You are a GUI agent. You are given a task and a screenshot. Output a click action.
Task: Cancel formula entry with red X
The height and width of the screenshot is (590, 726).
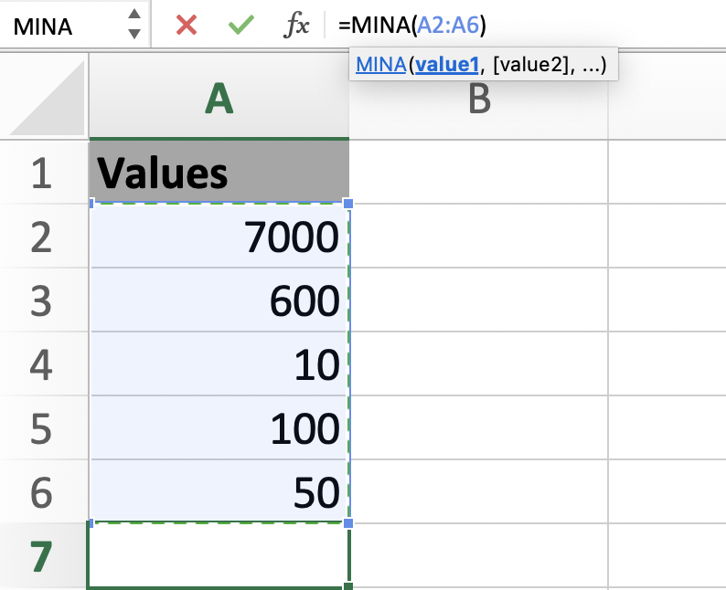187,25
